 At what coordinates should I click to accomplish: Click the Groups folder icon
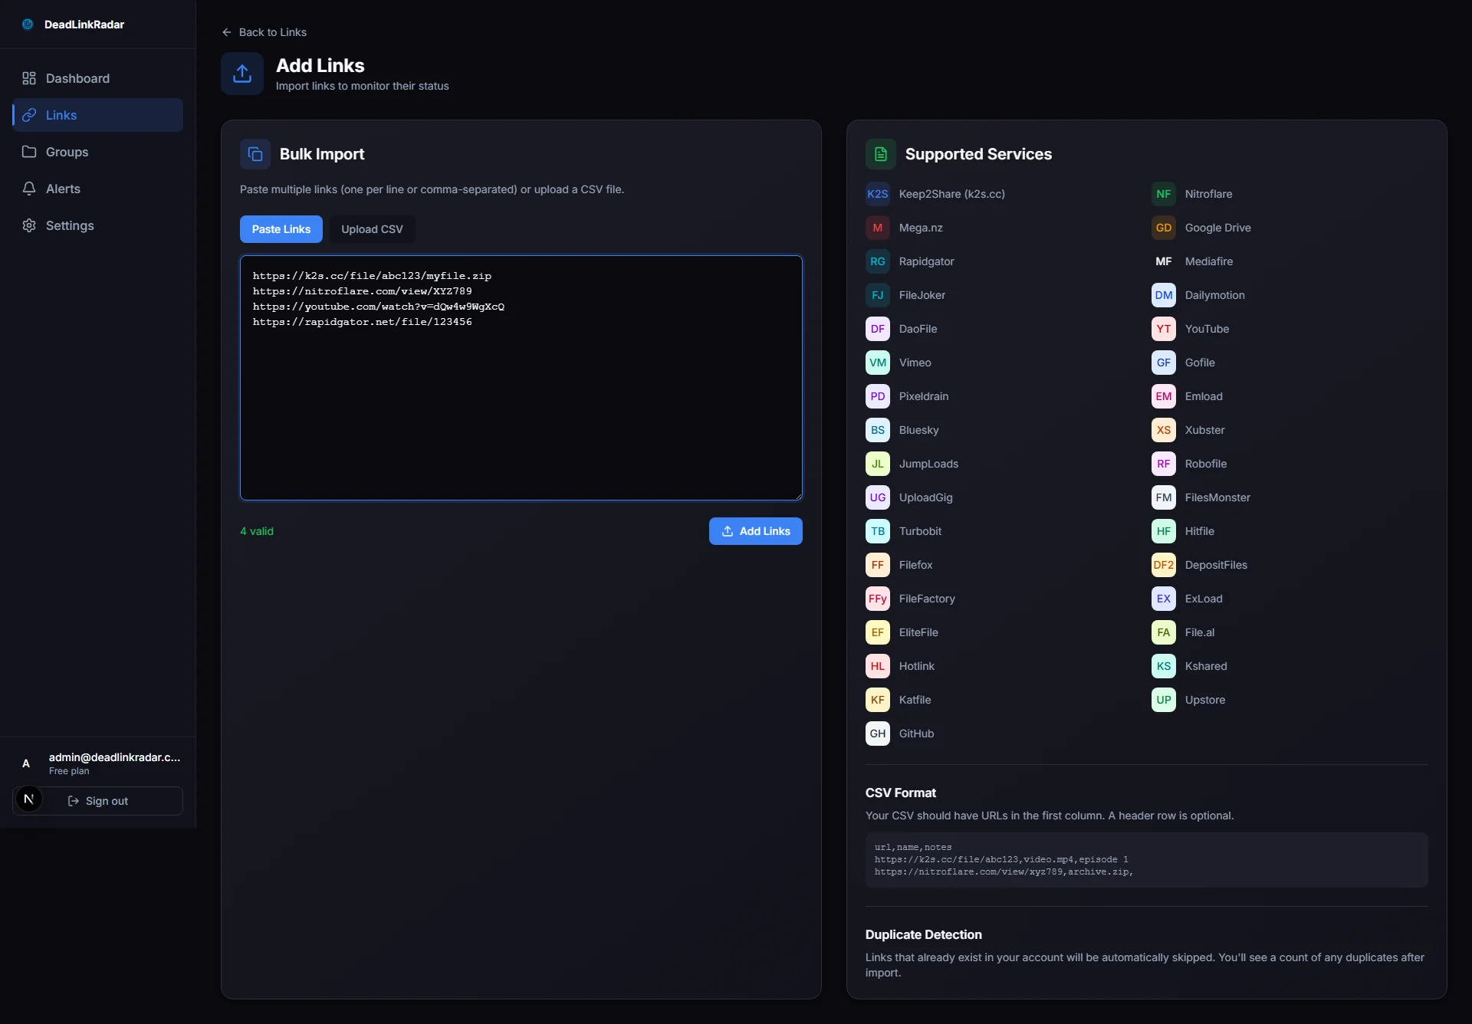(x=29, y=152)
